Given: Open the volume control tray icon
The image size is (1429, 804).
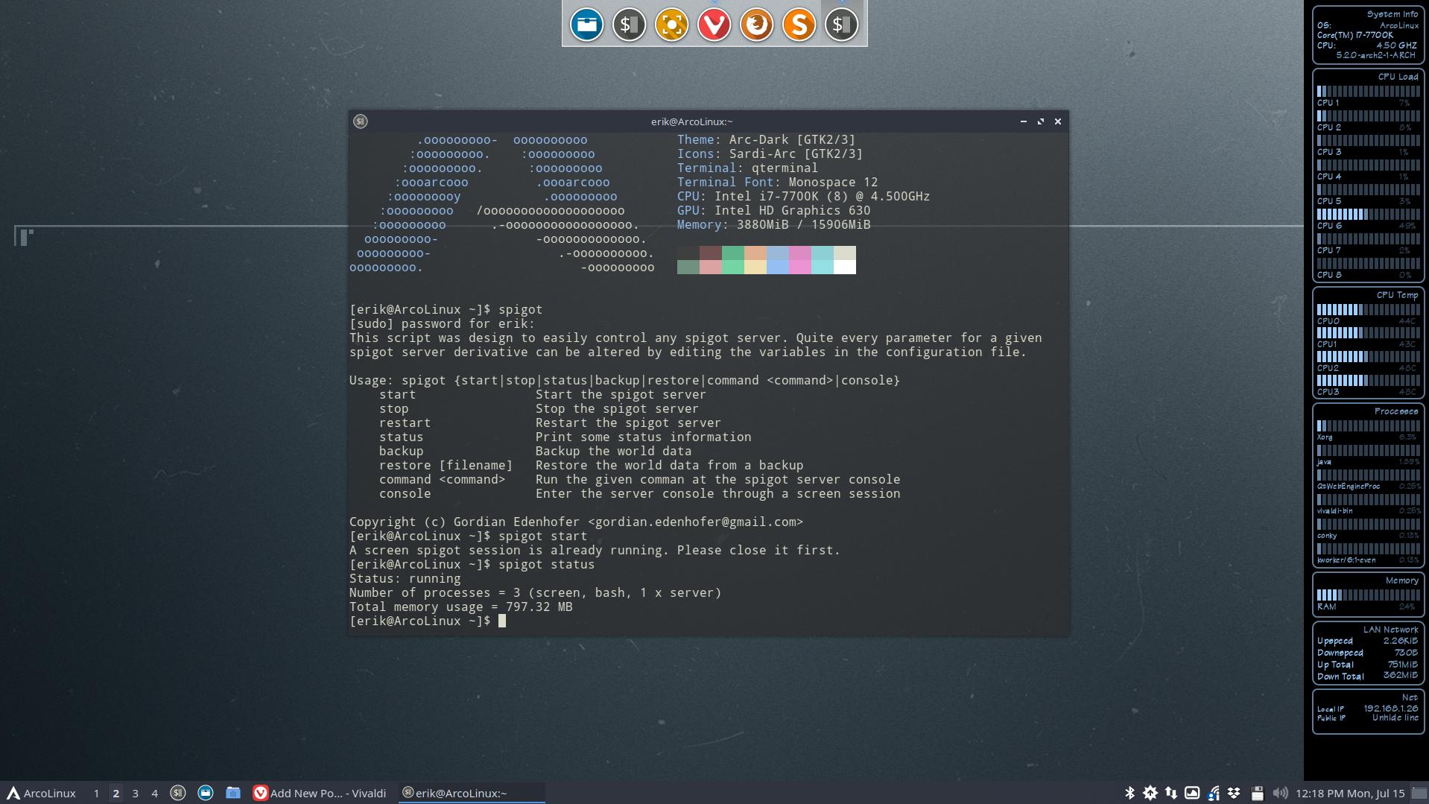Looking at the screenshot, I should tap(1279, 793).
